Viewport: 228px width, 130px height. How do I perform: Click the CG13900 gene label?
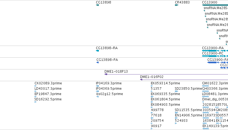pos(210,2)
